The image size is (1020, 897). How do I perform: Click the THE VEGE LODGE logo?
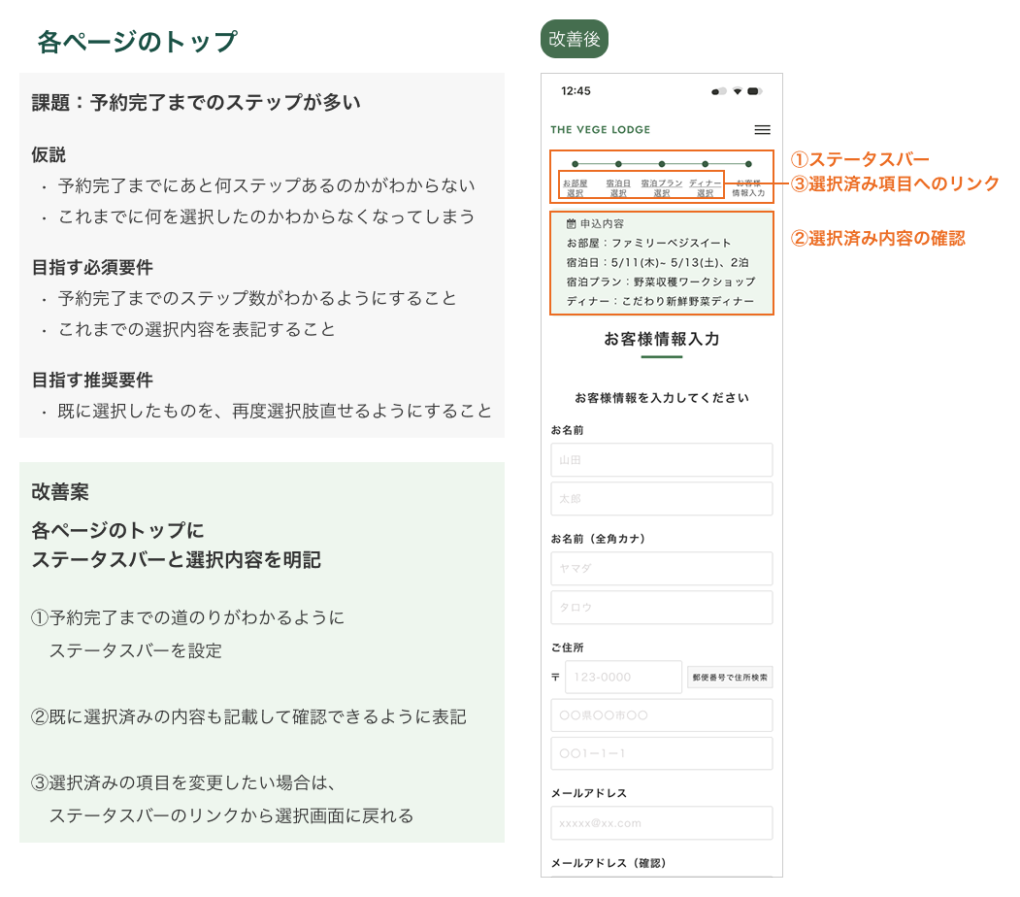(x=600, y=130)
